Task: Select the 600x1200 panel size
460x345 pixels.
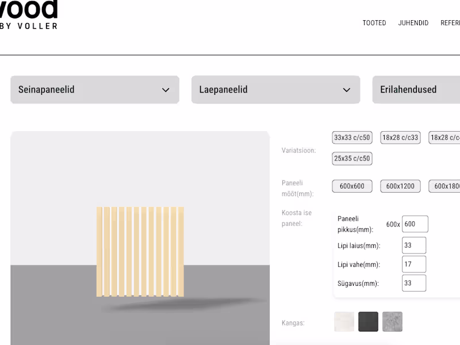Action: [401, 186]
